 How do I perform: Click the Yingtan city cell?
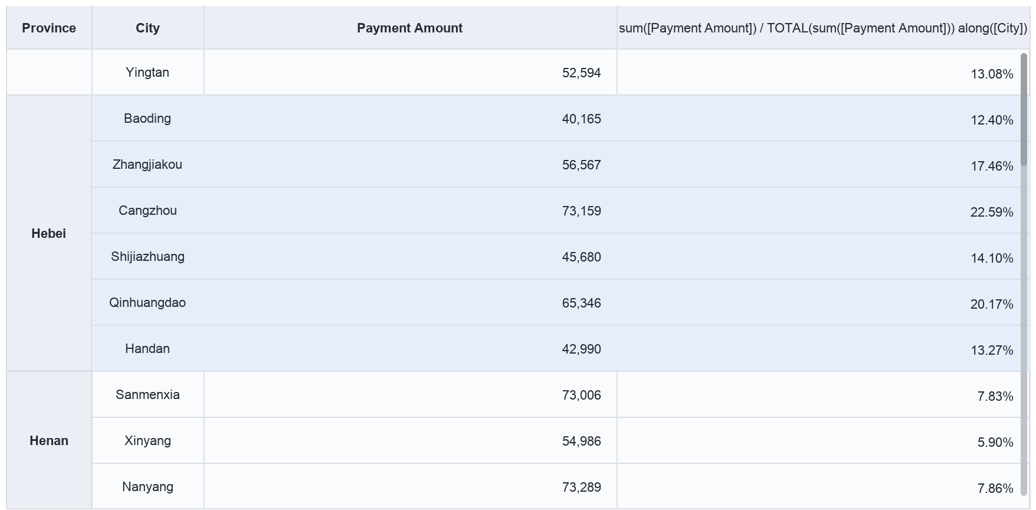tap(147, 72)
